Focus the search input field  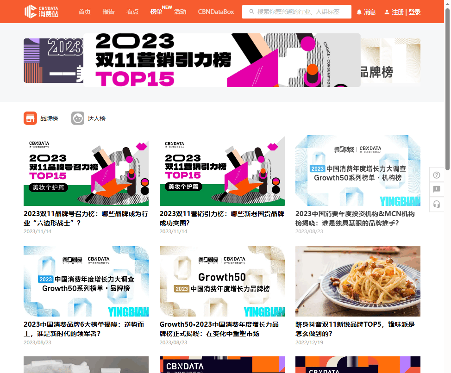(296, 12)
